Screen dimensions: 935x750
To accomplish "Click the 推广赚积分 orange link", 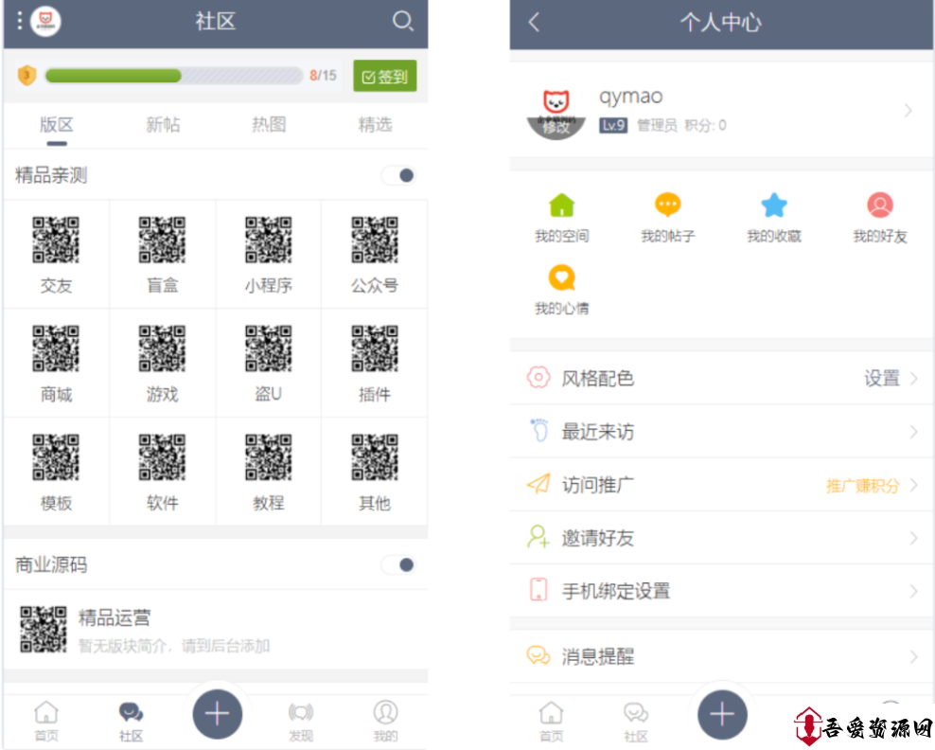I will tap(862, 486).
